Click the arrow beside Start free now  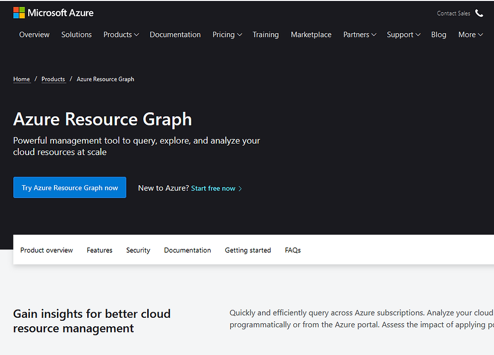click(240, 188)
